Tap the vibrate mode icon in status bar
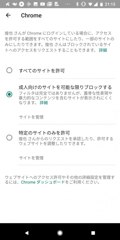This screenshot has width=120, height=240. coord(84,4)
